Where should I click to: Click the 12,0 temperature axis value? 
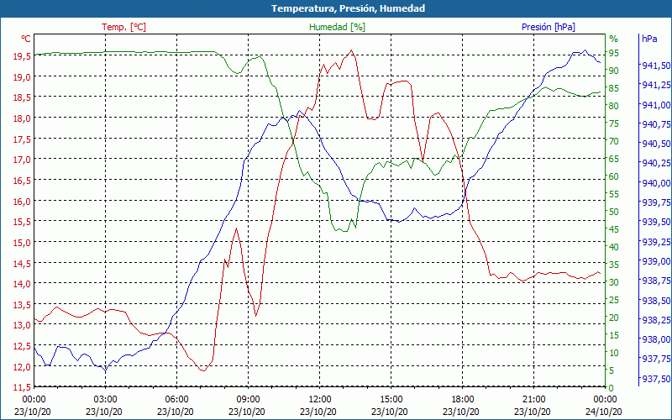click(22, 367)
